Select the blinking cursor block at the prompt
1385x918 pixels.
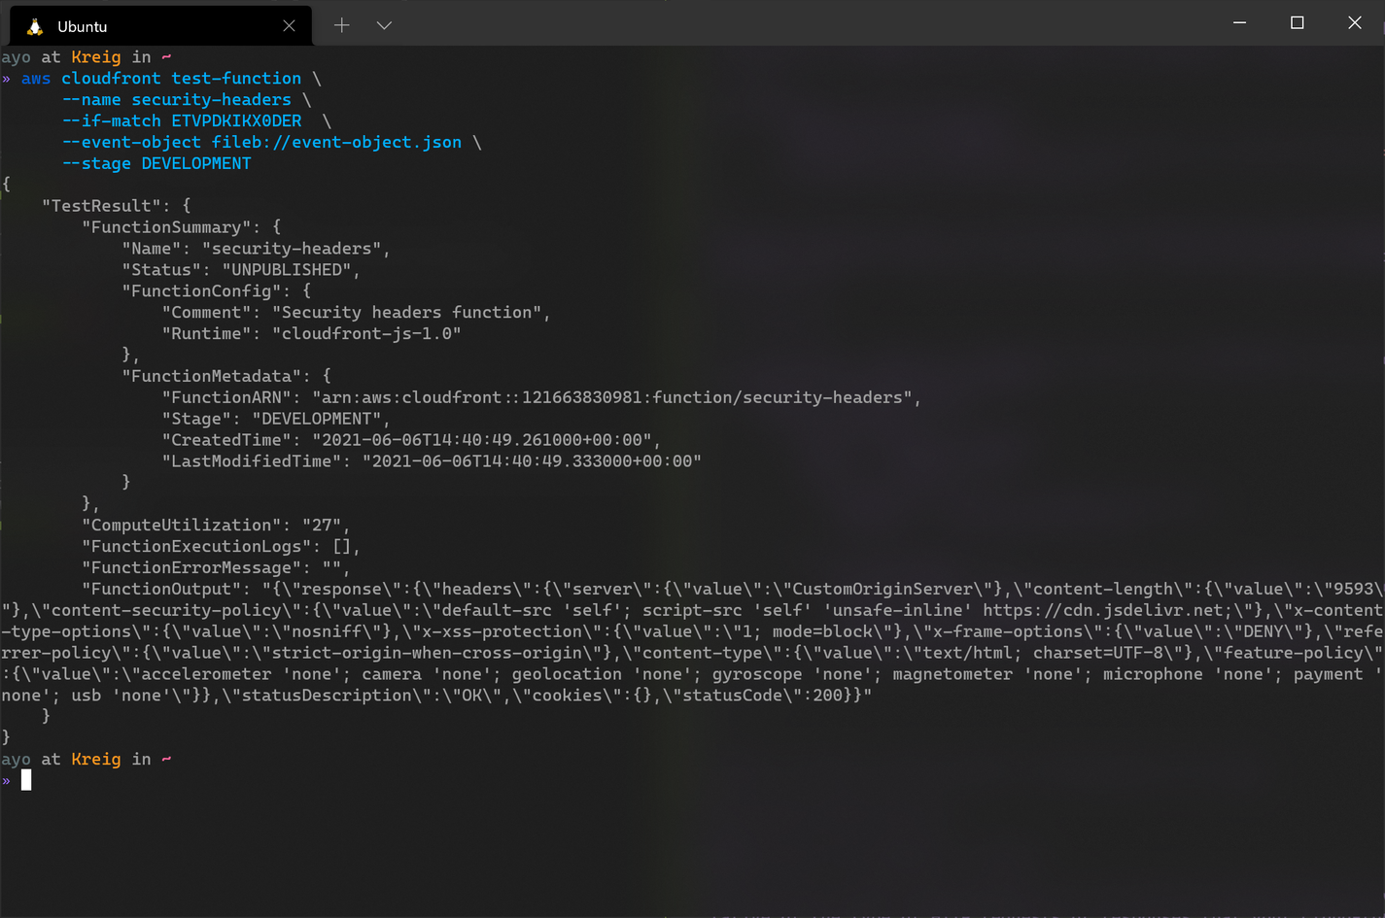coord(27,779)
